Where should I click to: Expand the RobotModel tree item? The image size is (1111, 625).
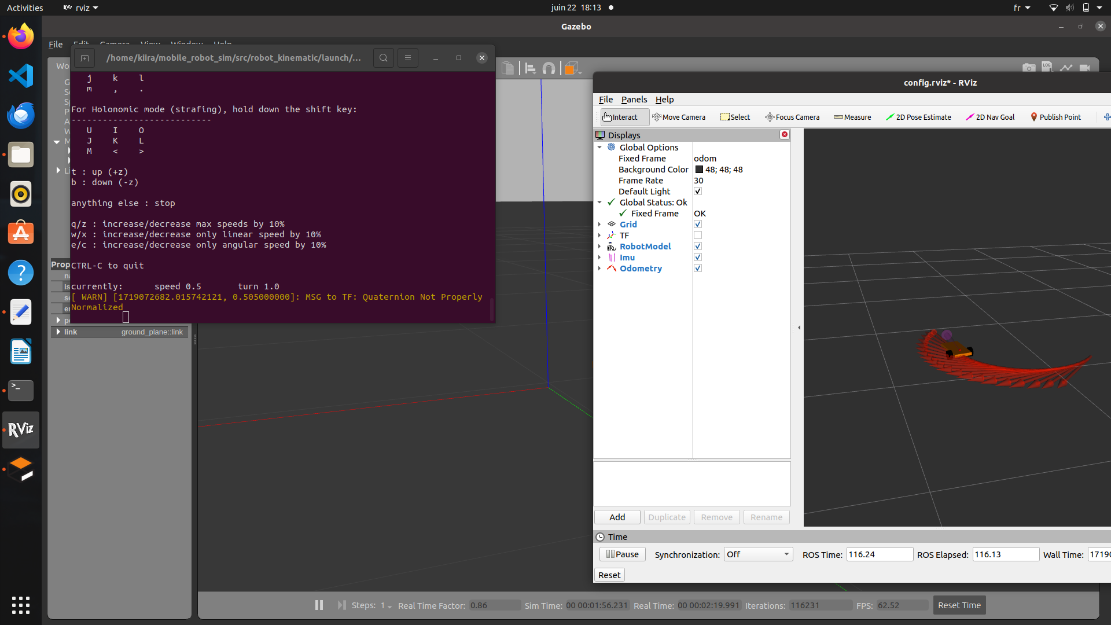(x=599, y=247)
